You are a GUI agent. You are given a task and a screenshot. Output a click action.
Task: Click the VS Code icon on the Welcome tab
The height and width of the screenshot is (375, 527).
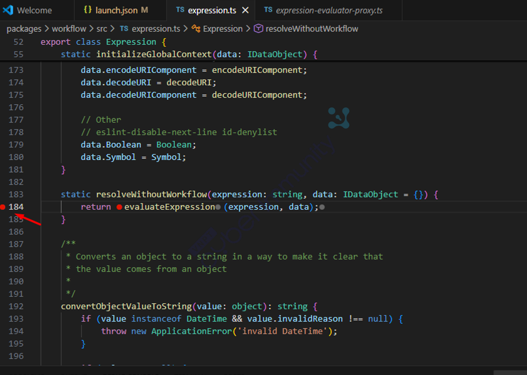8,10
